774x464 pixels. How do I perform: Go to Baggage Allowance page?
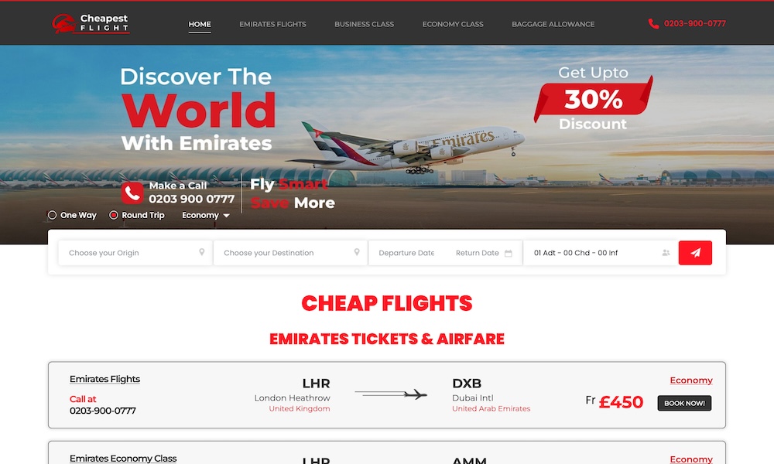click(553, 24)
